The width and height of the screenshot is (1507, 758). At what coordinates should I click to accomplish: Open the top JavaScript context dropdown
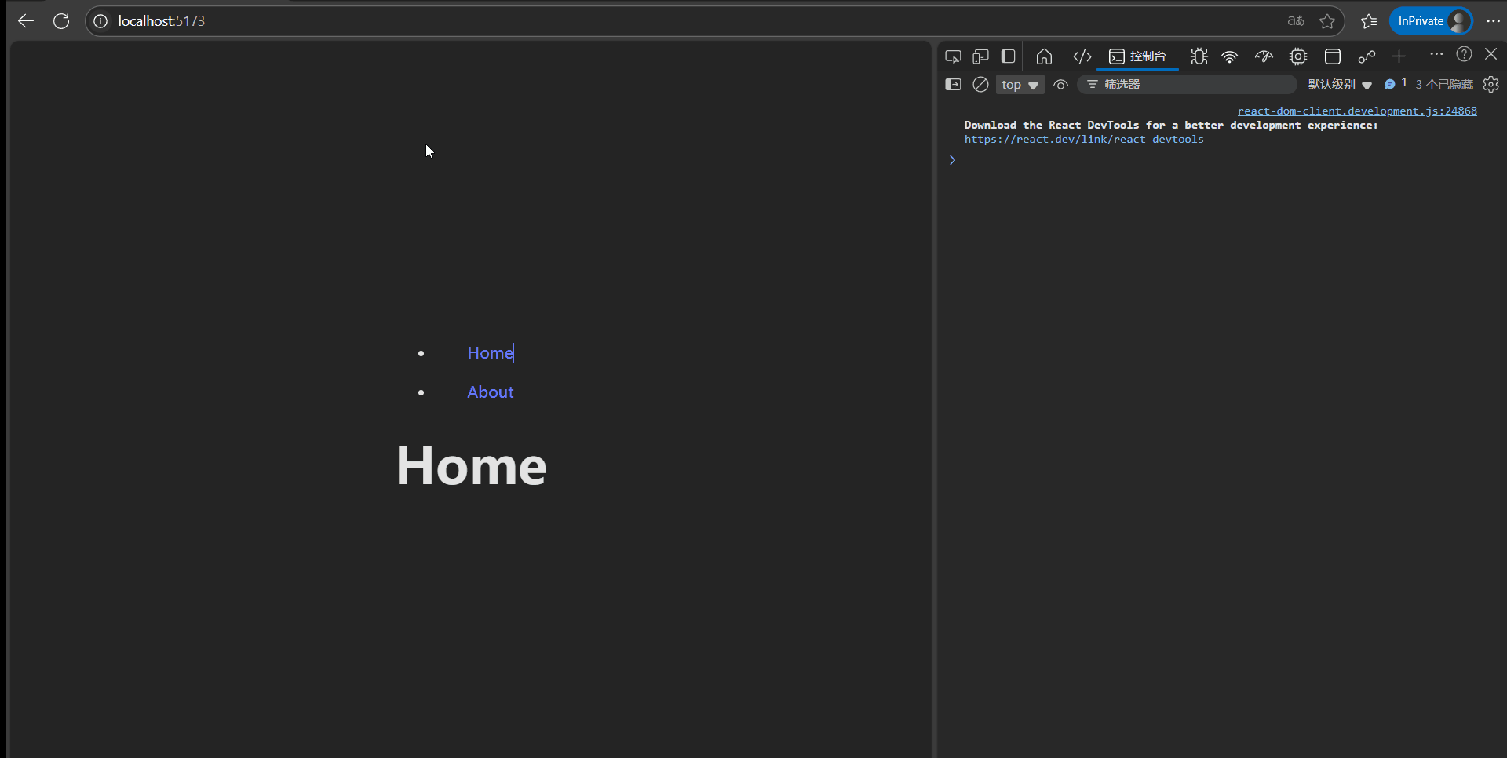pyautogui.click(x=1020, y=85)
